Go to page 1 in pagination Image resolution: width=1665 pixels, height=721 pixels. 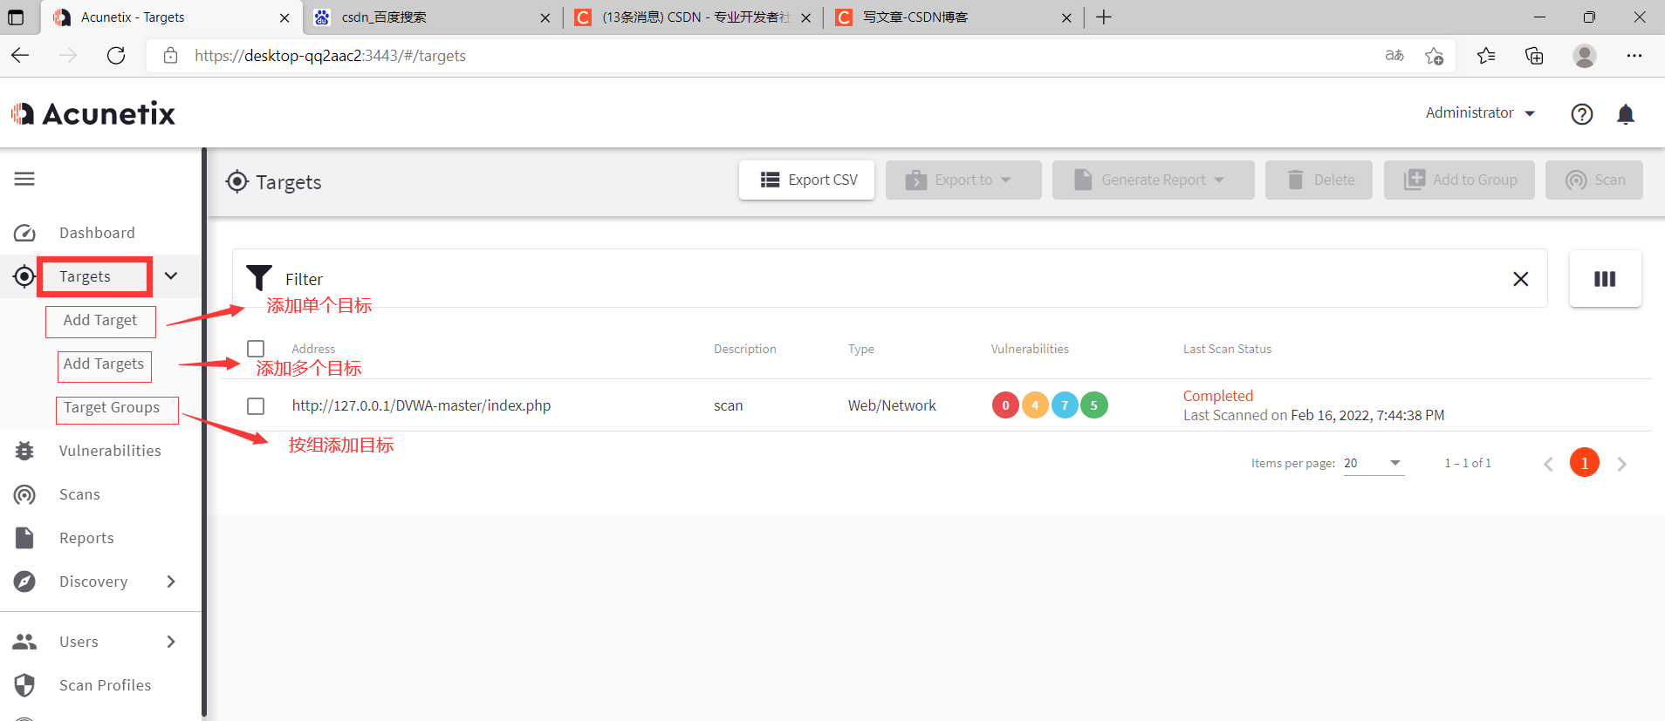coord(1585,463)
